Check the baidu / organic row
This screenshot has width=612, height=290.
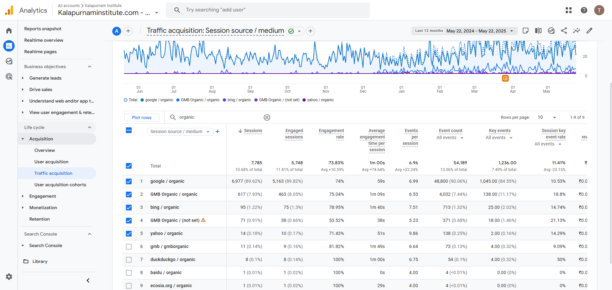point(129,273)
